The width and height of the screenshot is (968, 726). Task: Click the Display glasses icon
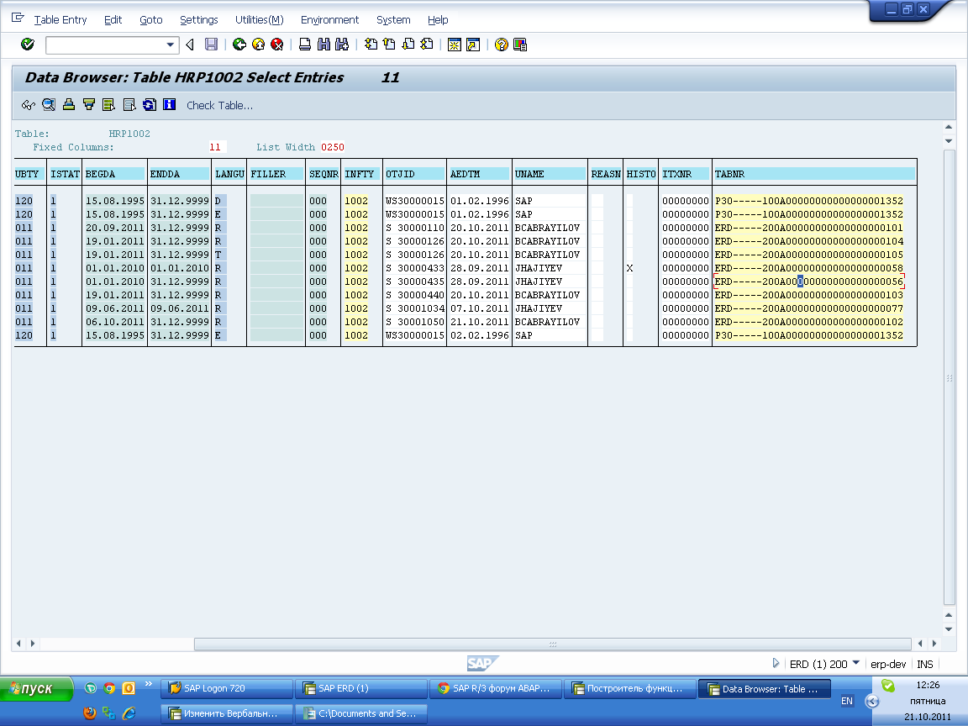(29, 105)
